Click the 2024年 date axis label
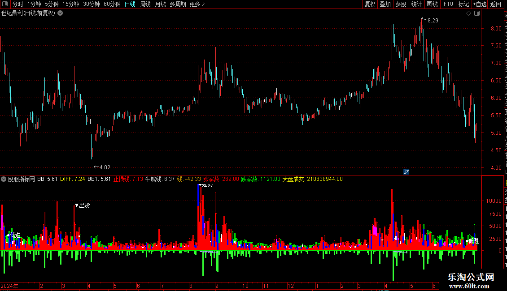This screenshot has width=507, height=291. coord(9,286)
